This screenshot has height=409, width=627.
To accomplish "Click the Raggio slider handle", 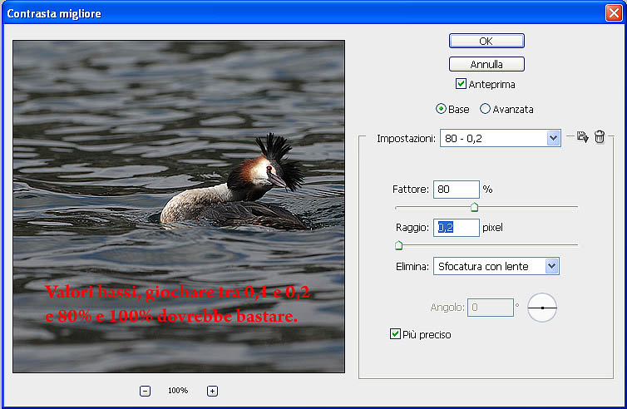I will [398, 245].
